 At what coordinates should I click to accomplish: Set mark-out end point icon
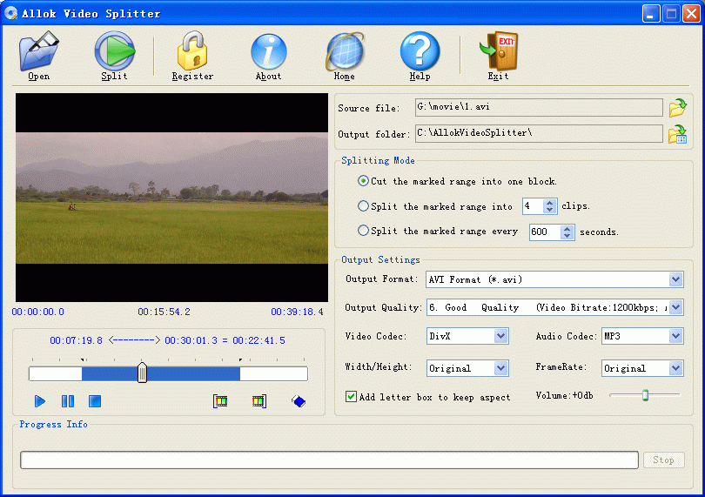pyautogui.click(x=258, y=401)
